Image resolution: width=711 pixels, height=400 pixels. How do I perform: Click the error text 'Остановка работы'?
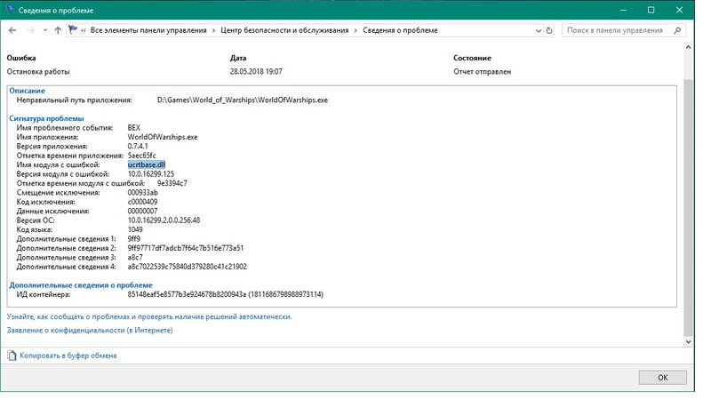(x=38, y=72)
